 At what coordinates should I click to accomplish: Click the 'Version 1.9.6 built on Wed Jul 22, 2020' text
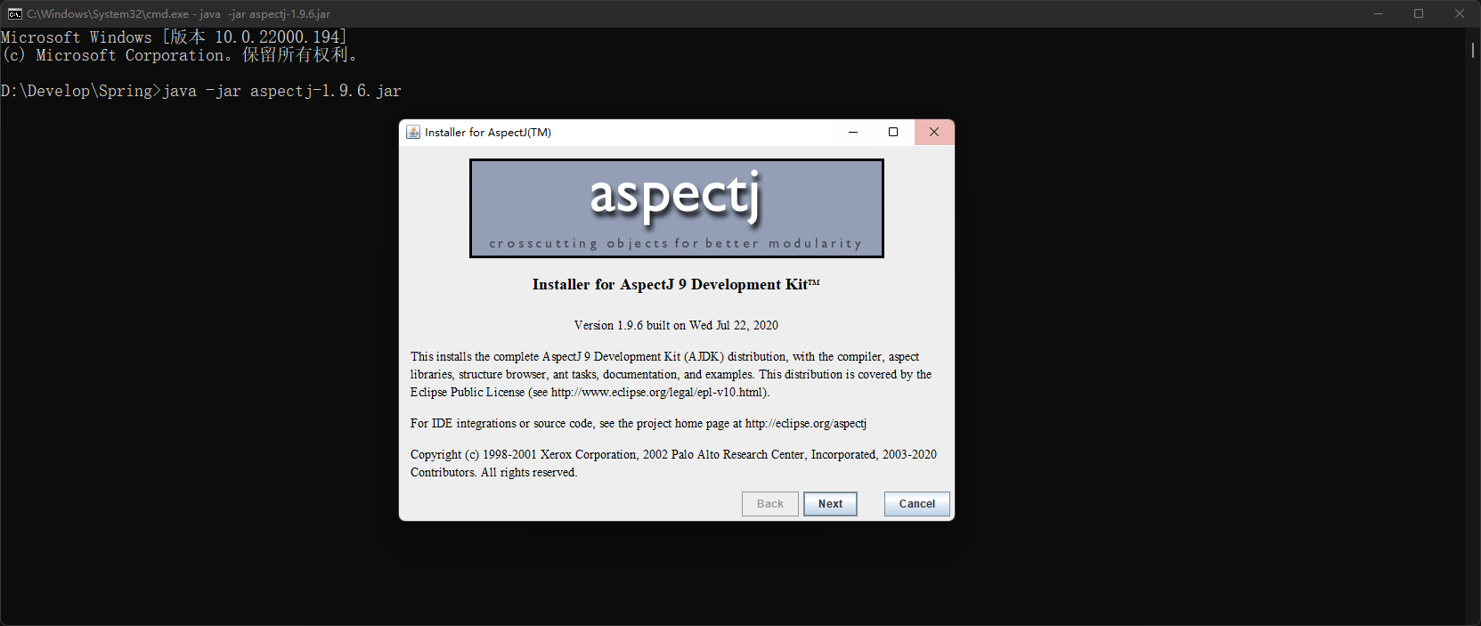[x=676, y=325]
